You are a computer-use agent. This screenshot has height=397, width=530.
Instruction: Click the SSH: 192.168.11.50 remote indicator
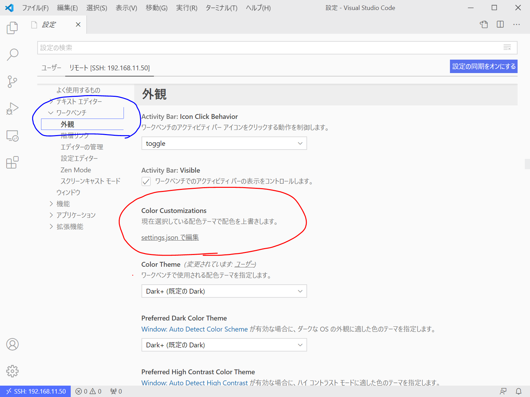36,391
